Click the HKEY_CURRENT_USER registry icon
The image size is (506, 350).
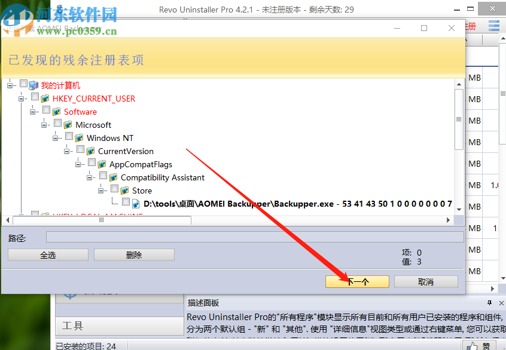point(45,99)
